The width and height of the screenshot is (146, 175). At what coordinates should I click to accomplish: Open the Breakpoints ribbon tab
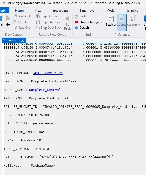coord(60,11)
